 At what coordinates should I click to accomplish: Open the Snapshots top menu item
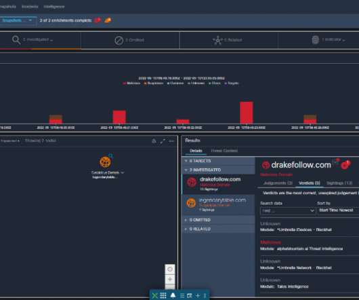point(8,7)
